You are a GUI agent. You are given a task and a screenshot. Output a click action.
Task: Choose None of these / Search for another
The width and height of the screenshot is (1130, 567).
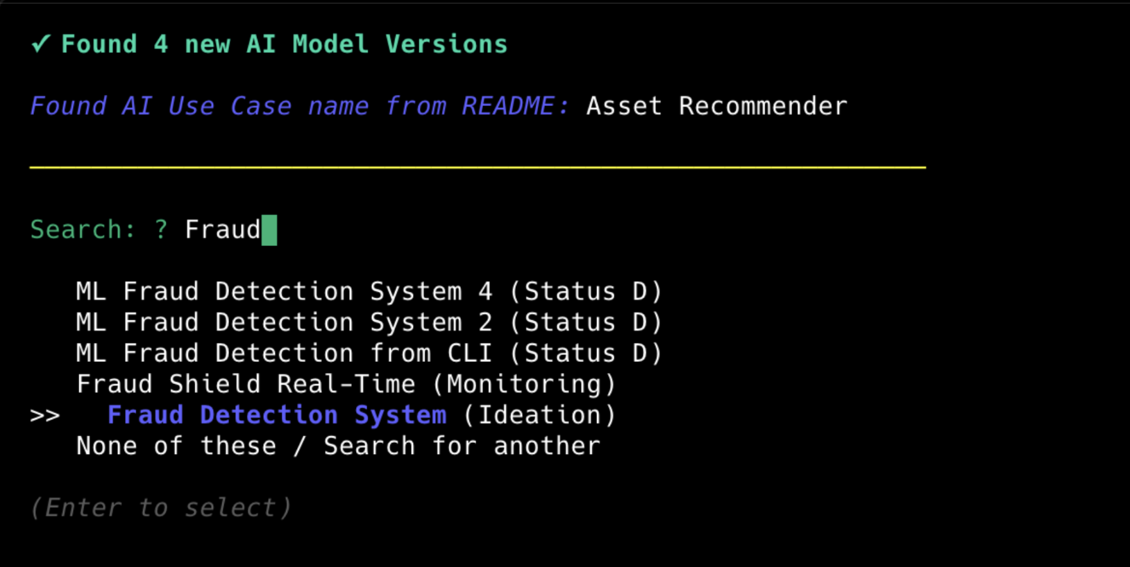(x=338, y=446)
